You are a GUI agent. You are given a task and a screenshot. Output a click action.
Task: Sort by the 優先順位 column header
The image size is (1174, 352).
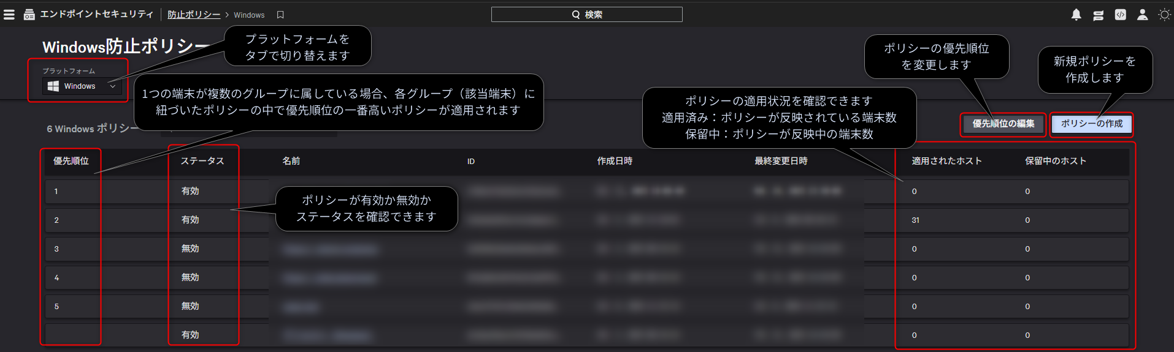click(71, 161)
